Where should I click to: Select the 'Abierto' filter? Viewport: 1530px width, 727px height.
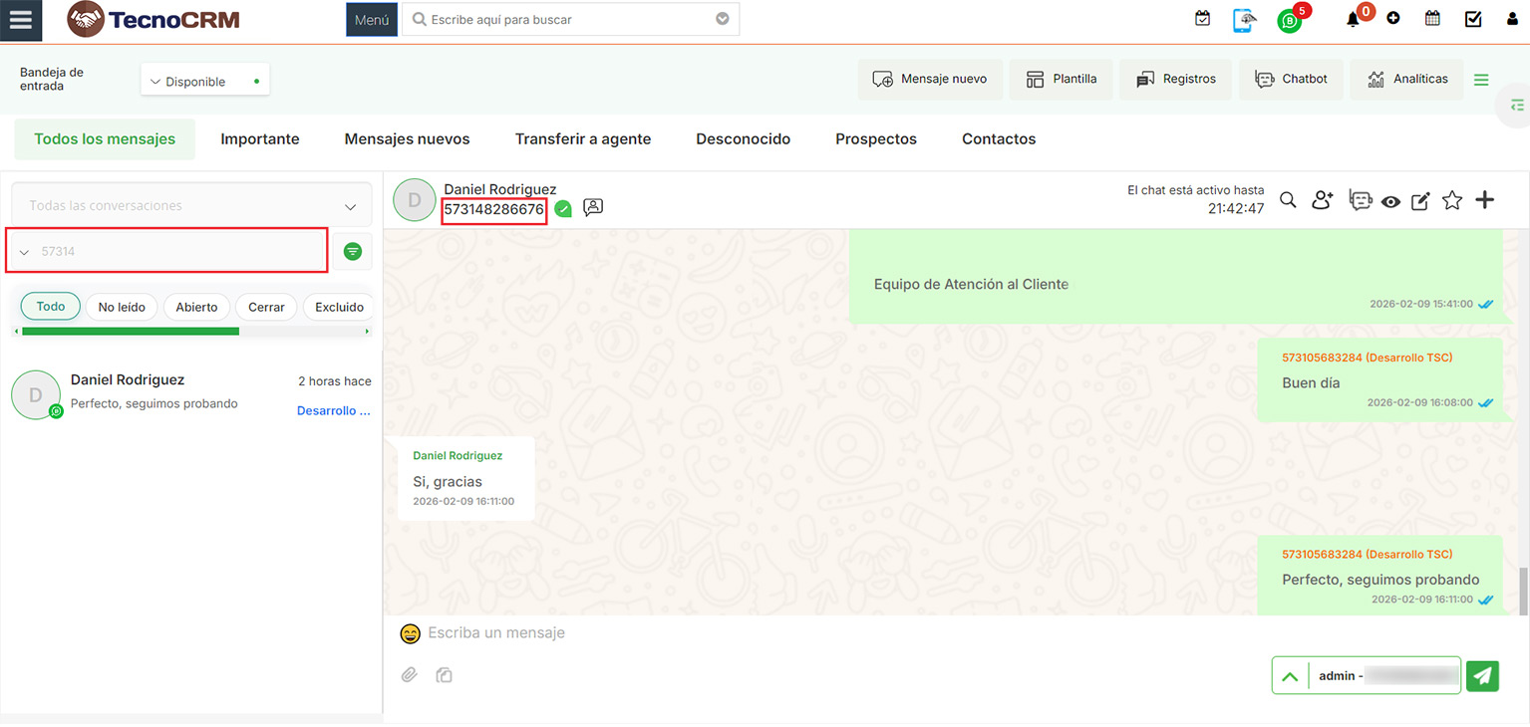tap(196, 307)
